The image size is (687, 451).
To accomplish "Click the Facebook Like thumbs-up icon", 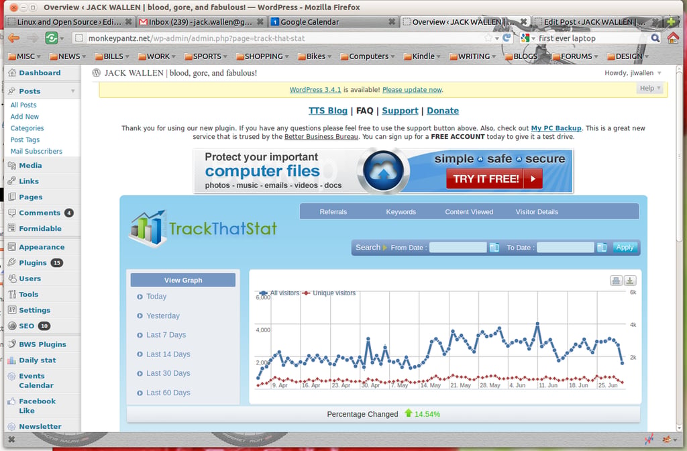I will pos(12,401).
